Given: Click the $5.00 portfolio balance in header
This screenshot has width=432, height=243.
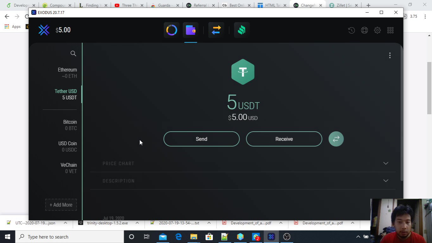Looking at the screenshot, I should (x=63, y=30).
